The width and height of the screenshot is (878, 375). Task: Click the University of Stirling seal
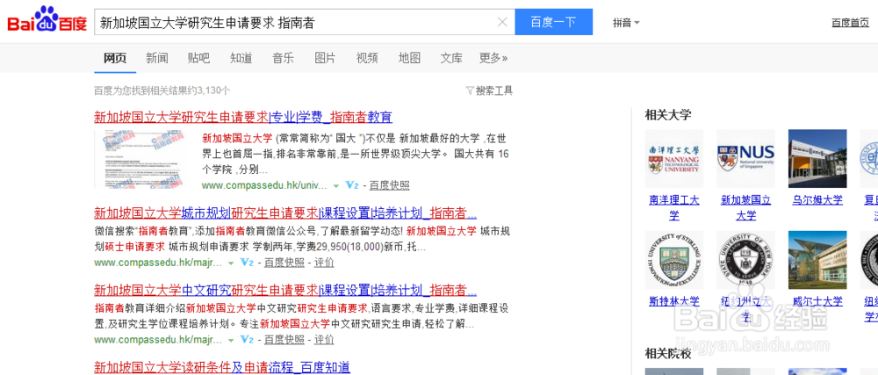pyautogui.click(x=674, y=260)
